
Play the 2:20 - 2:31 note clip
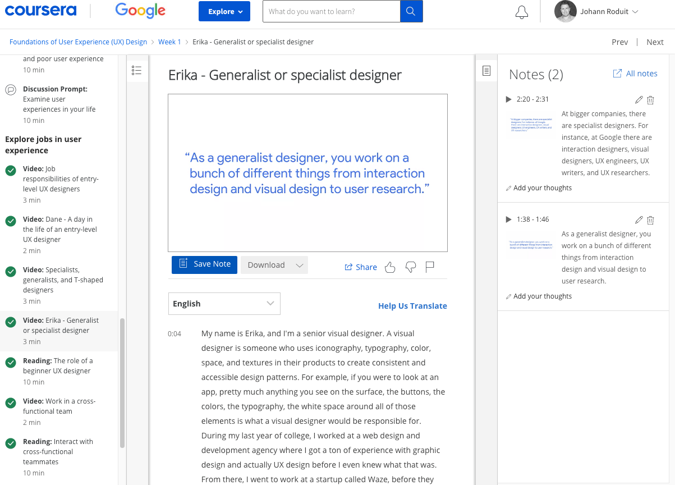508,99
